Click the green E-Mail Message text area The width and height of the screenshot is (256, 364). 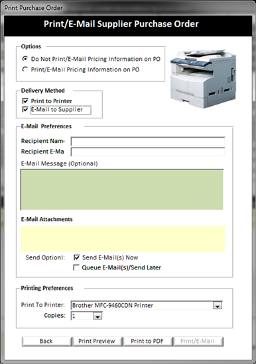pyautogui.click(x=122, y=189)
